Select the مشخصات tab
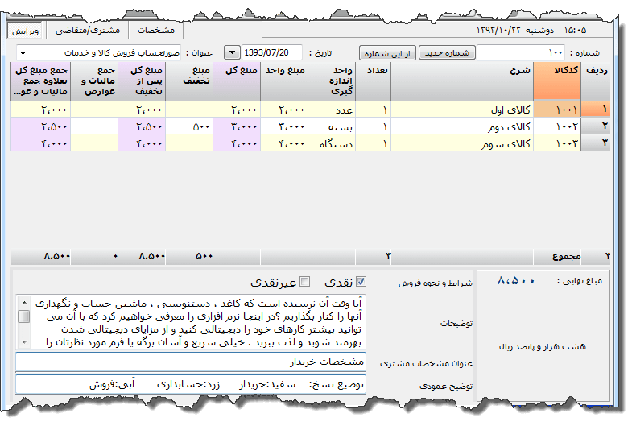632x430 pixels. (x=156, y=30)
